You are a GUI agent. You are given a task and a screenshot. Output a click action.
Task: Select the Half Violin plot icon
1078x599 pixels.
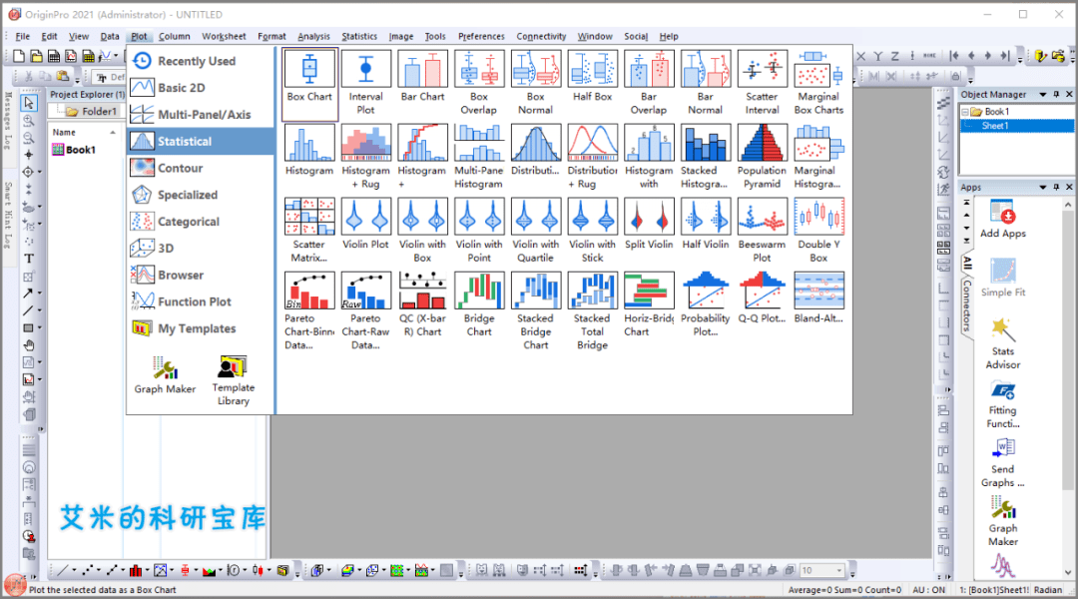[705, 225]
